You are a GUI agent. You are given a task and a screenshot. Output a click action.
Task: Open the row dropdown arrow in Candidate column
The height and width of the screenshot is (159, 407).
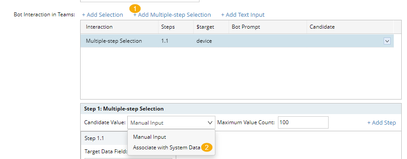point(387,41)
